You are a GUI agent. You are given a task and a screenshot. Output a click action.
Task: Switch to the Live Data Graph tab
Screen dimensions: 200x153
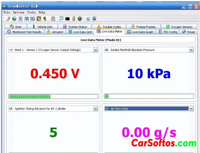140,32
